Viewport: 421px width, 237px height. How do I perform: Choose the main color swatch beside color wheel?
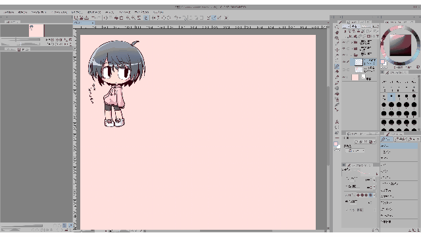[382, 62]
